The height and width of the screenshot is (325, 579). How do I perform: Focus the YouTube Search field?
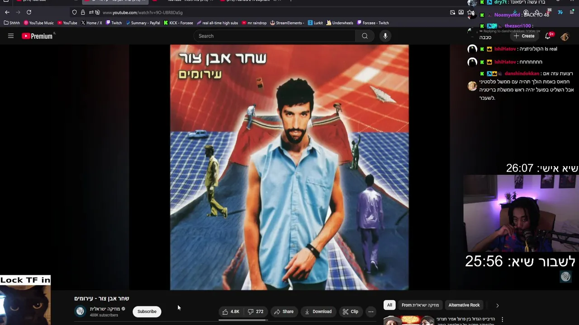coord(275,36)
